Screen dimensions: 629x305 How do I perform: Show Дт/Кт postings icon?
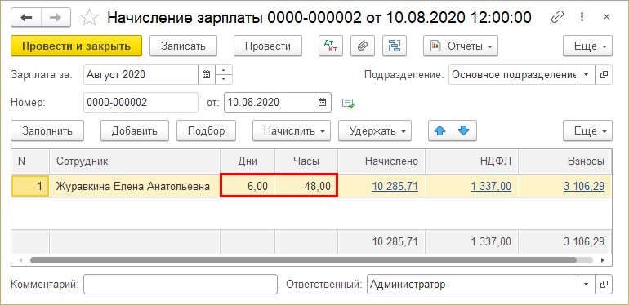[x=331, y=46]
